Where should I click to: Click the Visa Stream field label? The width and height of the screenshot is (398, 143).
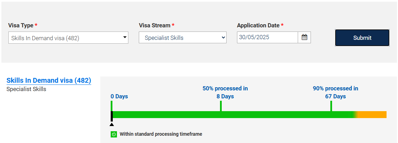pos(154,25)
